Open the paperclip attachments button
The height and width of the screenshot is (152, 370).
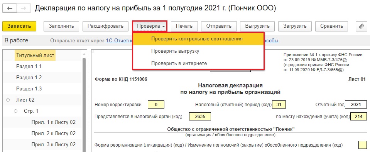[x=361, y=26]
